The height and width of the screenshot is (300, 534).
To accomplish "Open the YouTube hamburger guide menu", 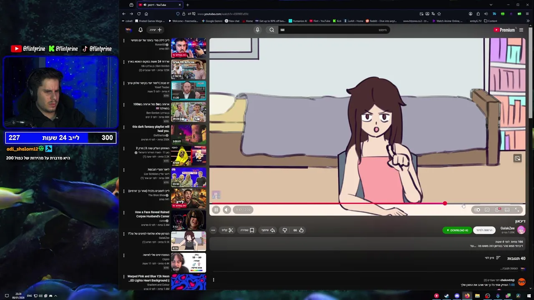I will pyautogui.click(x=521, y=30).
